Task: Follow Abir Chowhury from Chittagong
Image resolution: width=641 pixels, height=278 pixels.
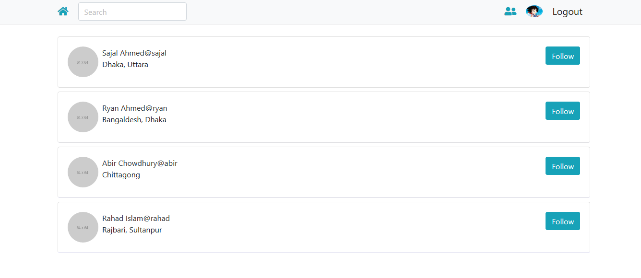Action: (562, 166)
